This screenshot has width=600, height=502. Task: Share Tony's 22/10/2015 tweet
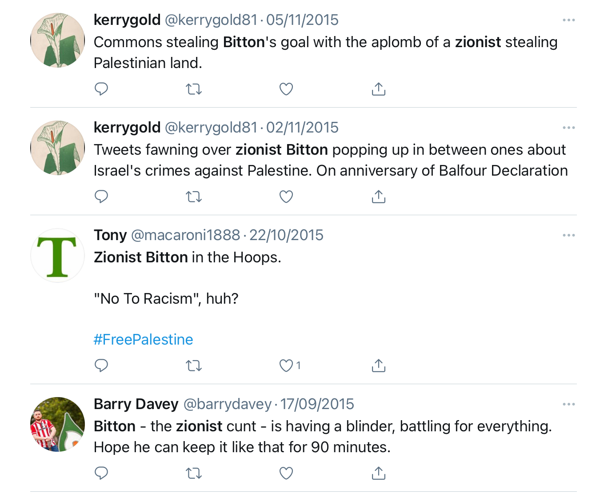[x=378, y=365]
